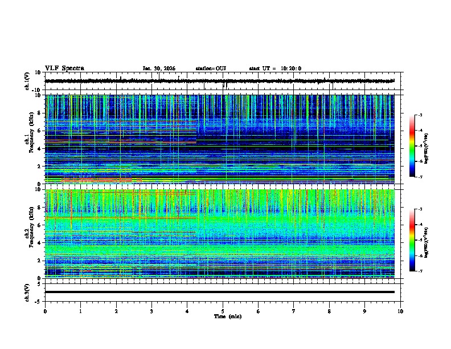
Task: Click the ch.1(V) waveform axis label
Action: (x=27, y=81)
